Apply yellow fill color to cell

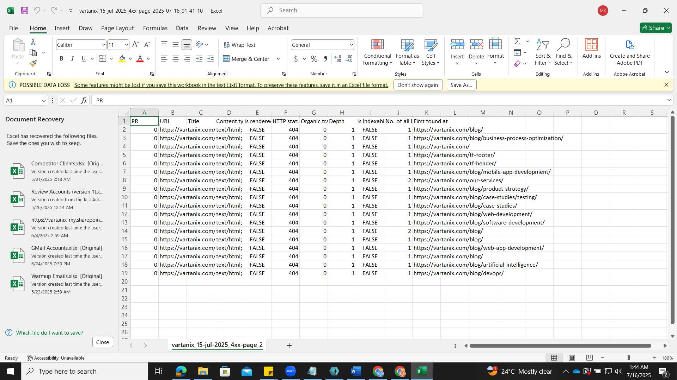point(122,59)
